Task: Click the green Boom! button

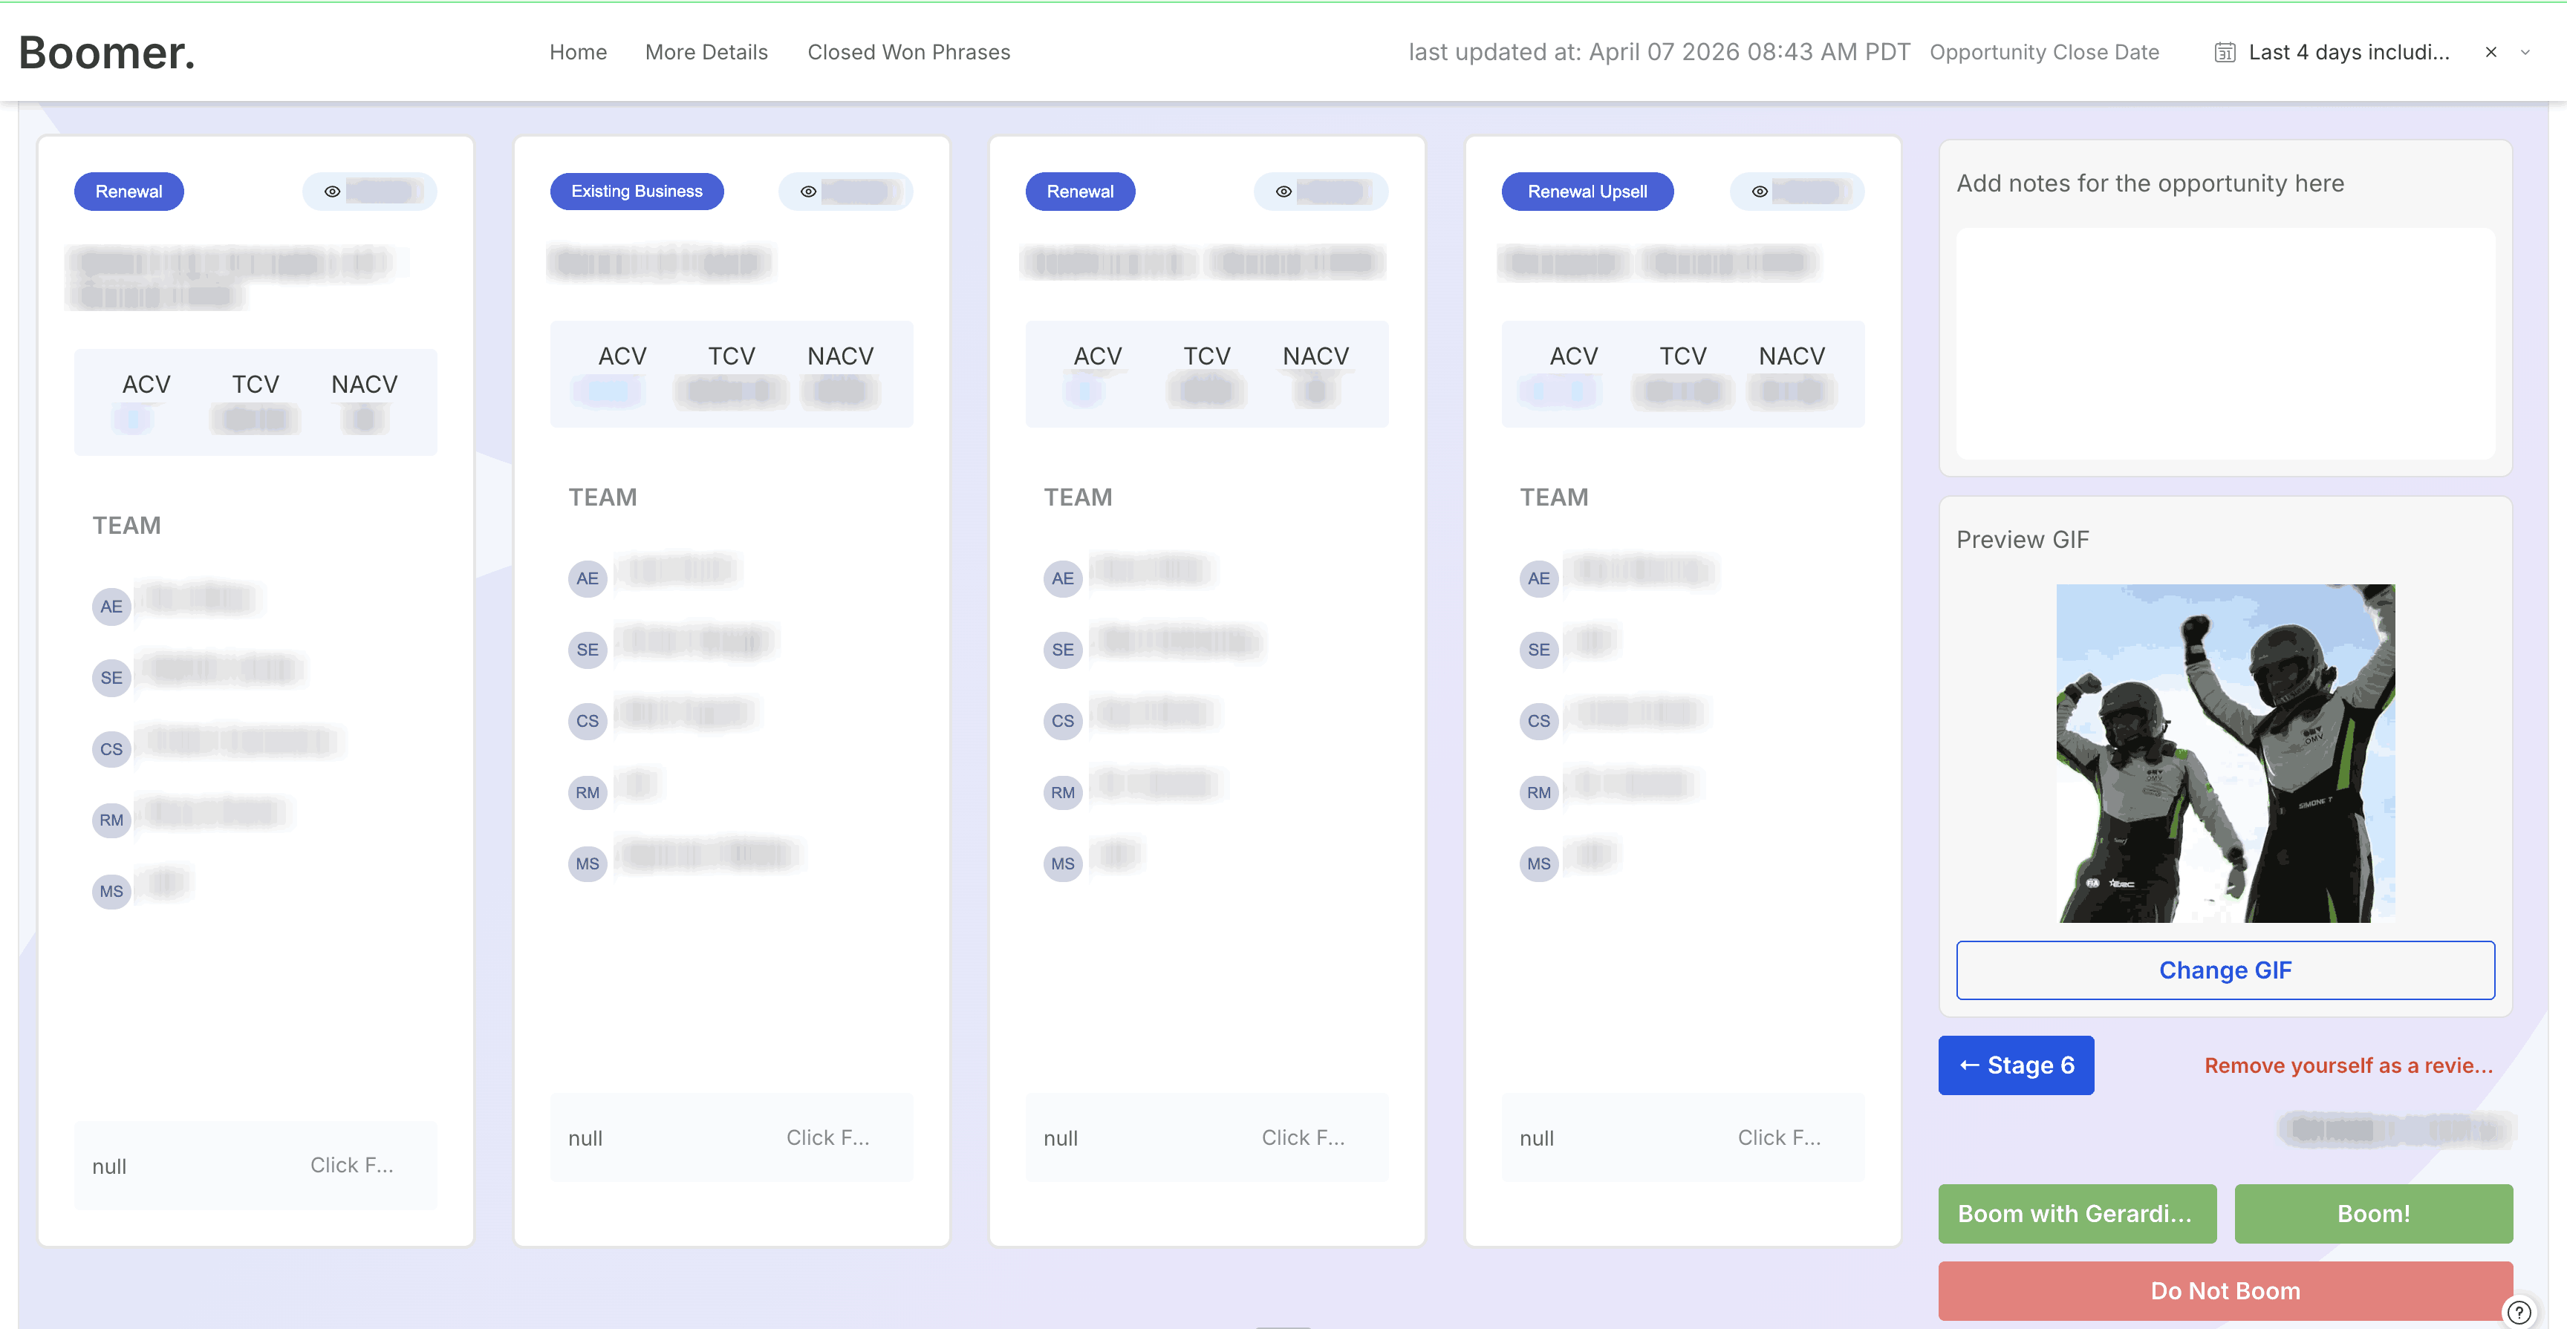Action: (2372, 1213)
